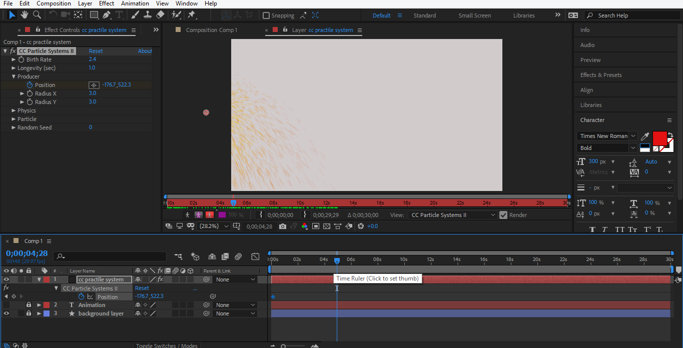The height and width of the screenshot is (348, 683).
Task: Select the Eraser tool
Action: (x=160, y=15)
